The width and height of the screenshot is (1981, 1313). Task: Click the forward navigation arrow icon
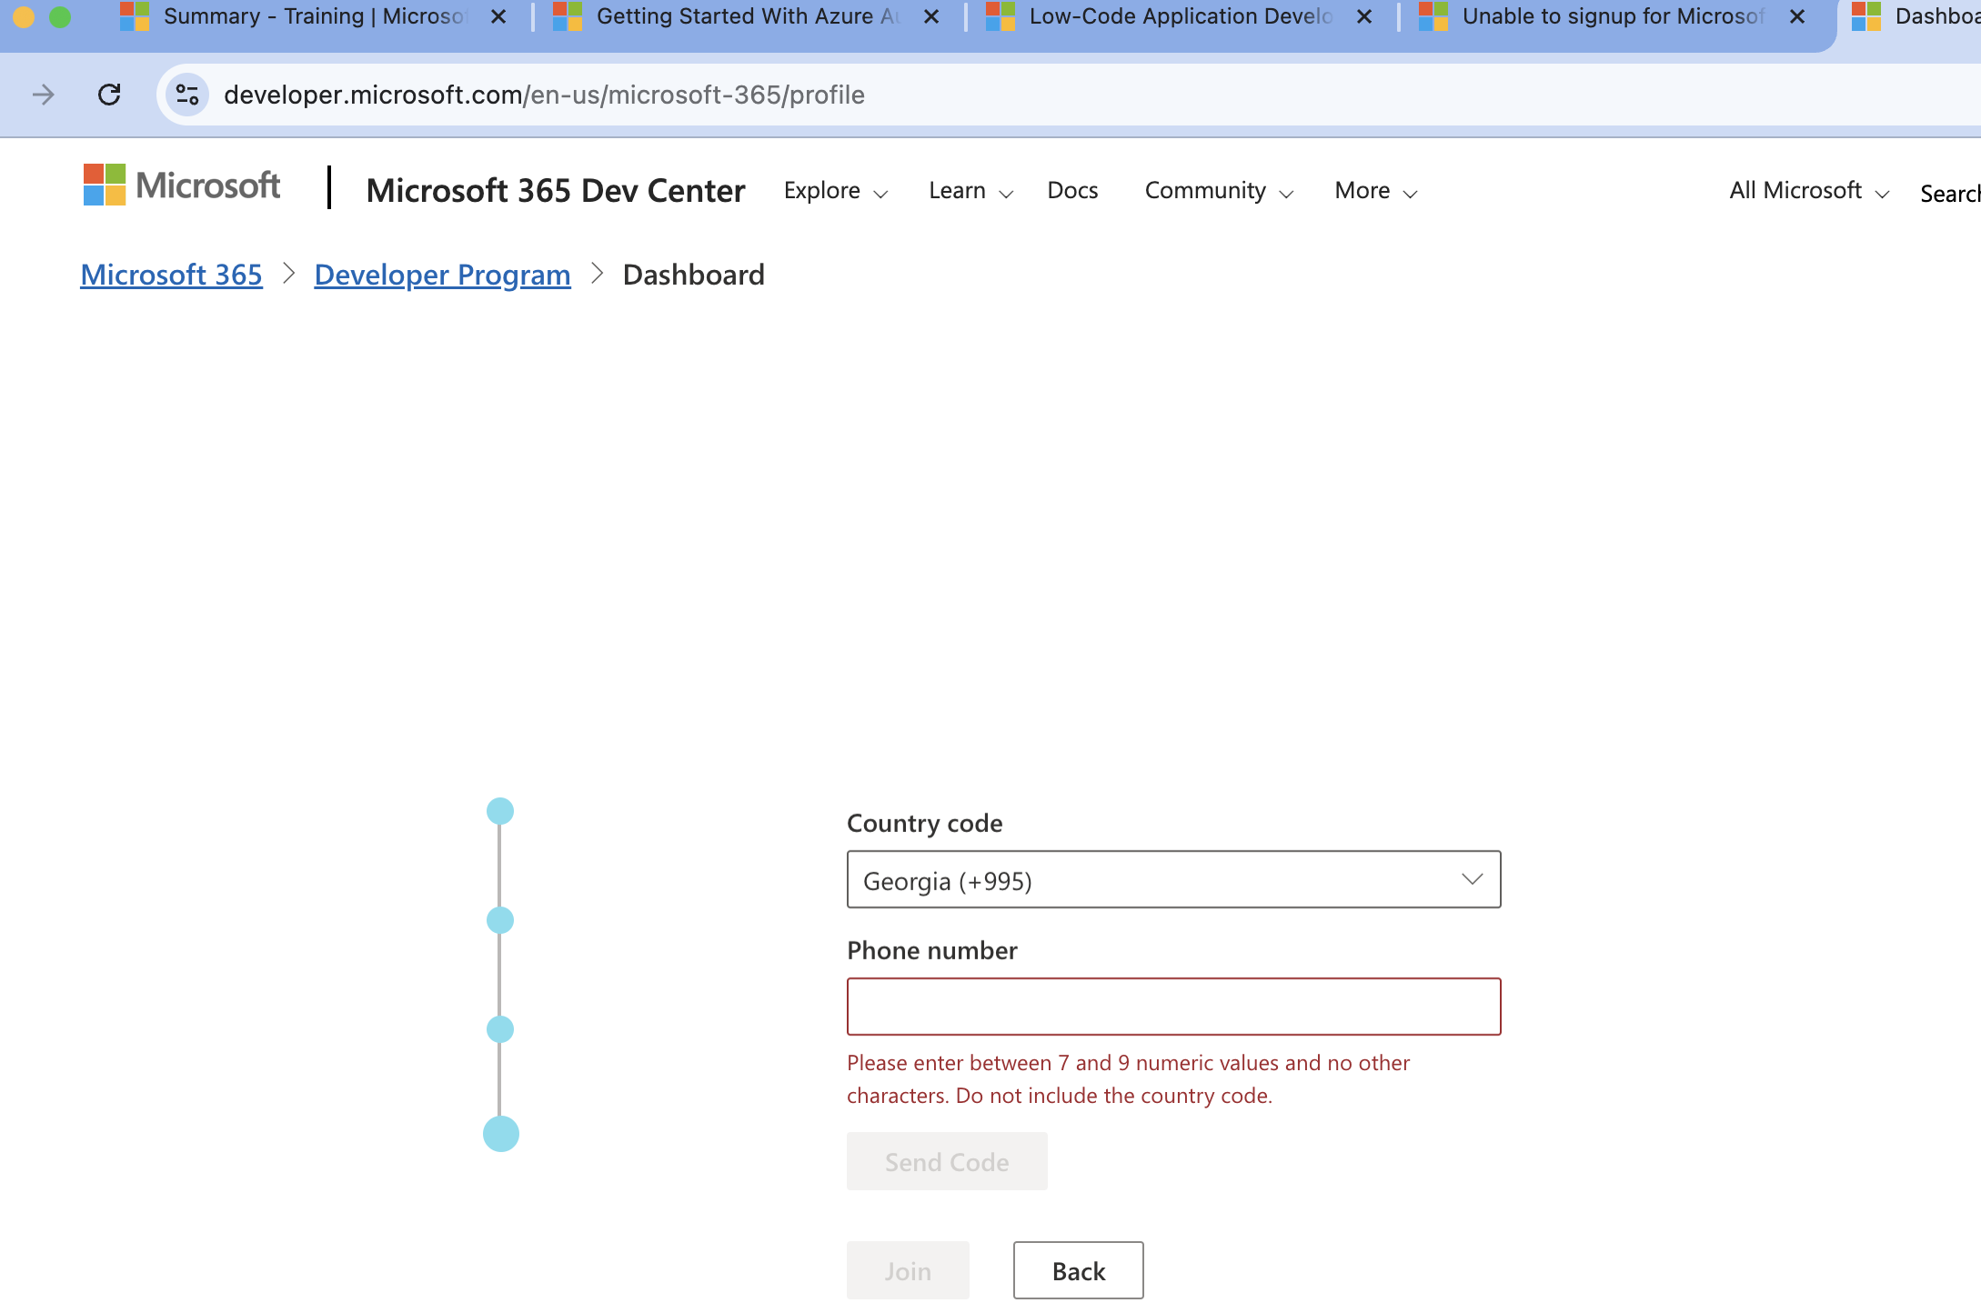(x=43, y=94)
